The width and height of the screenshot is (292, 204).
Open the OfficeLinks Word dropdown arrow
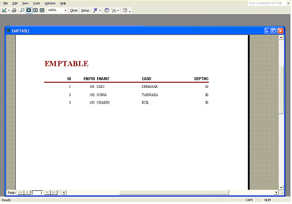[x=100, y=11]
